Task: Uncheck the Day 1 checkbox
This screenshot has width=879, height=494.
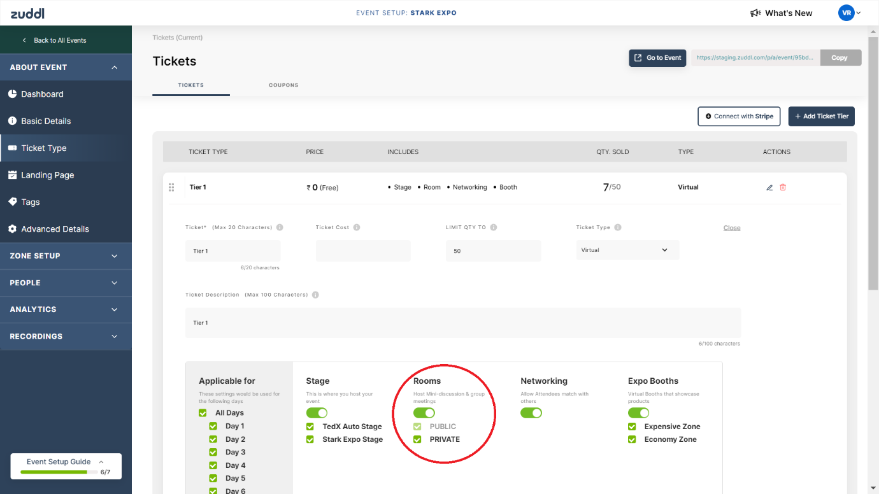Action: [213, 426]
